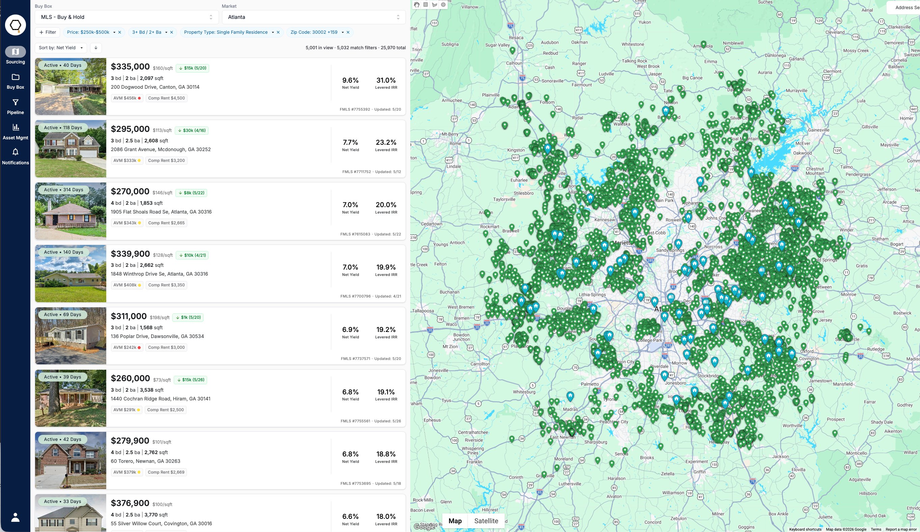
Task: Click the Comp Rent $2,669 tag
Action: (x=166, y=472)
